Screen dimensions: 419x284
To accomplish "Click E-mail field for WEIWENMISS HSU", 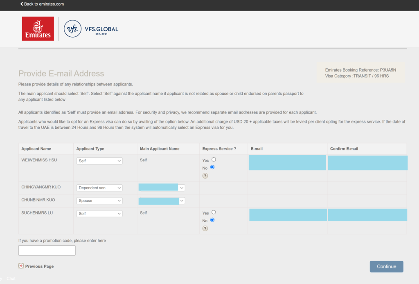I will tap(287, 163).
